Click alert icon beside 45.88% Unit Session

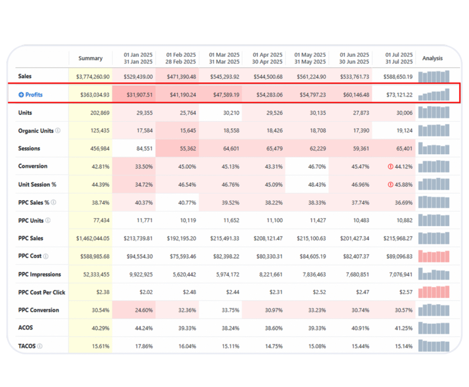[390, 185]
